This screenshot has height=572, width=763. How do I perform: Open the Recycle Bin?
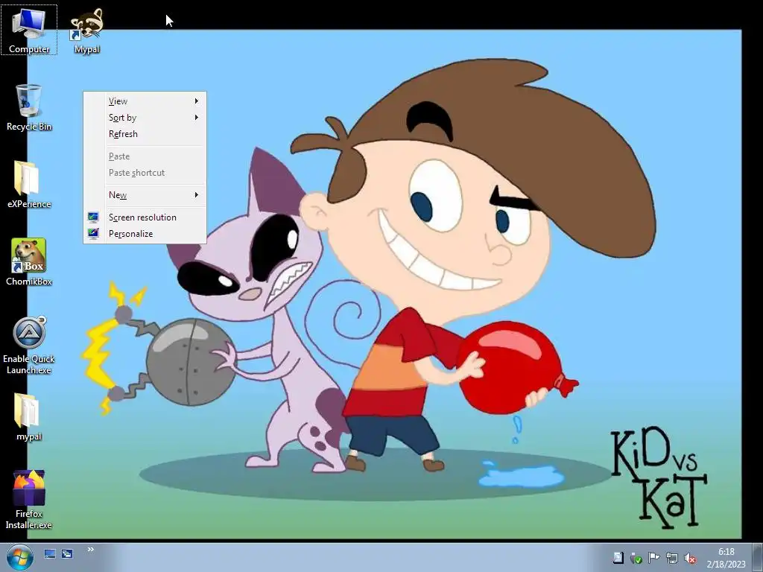[29, 107]
